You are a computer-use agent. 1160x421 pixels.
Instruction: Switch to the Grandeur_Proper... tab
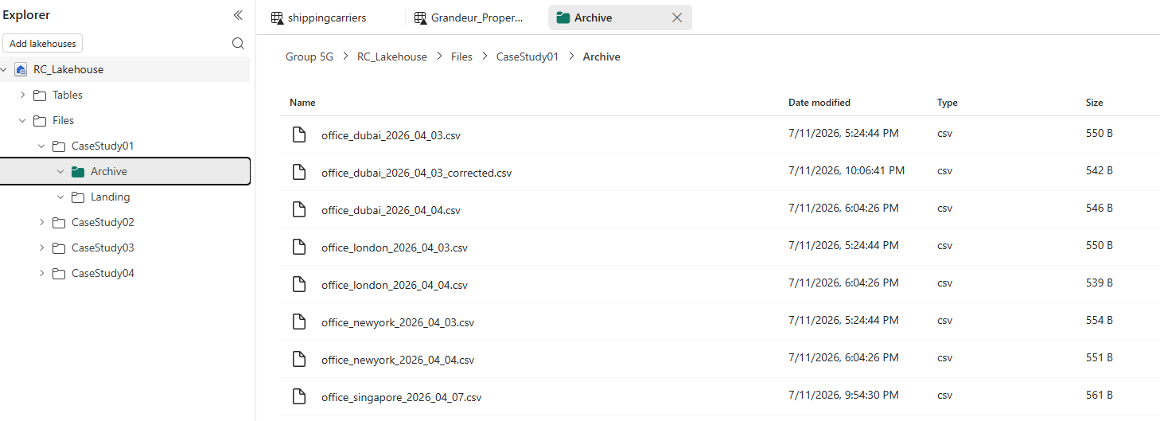click(x=476, y=18)
